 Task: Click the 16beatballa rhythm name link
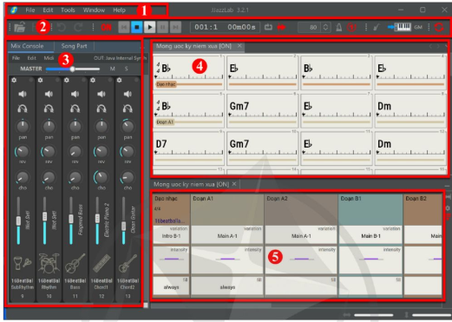(x=169, y=221)
